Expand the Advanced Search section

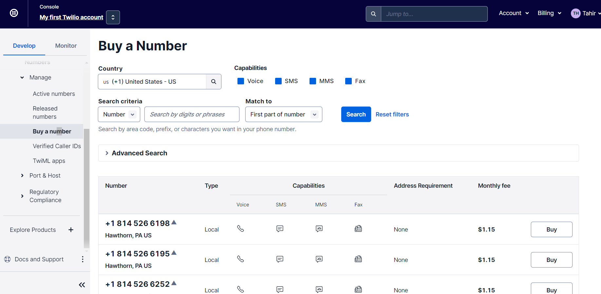[x=339, y=153]
